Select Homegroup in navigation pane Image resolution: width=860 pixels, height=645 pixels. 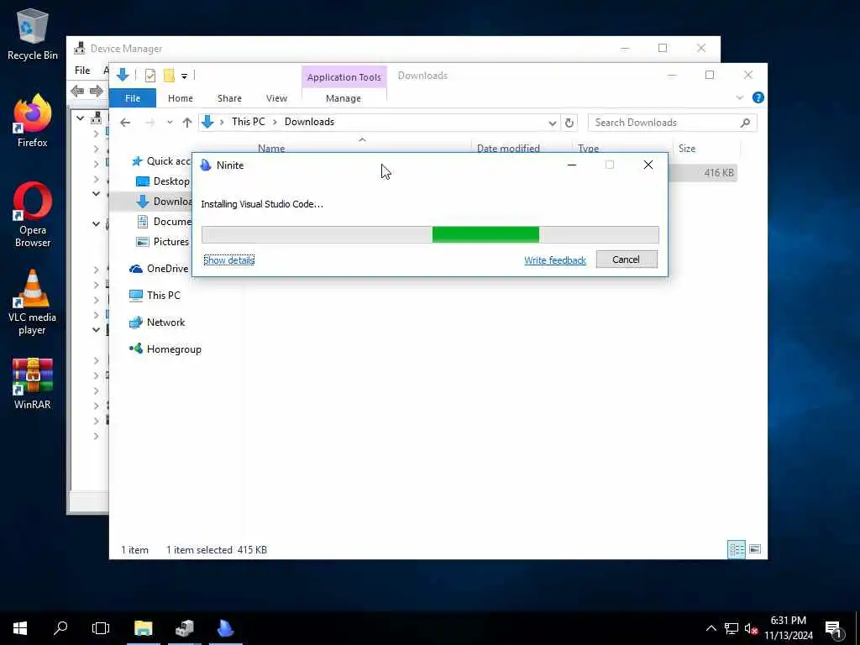pyautogui.click(x=165, y=349)
